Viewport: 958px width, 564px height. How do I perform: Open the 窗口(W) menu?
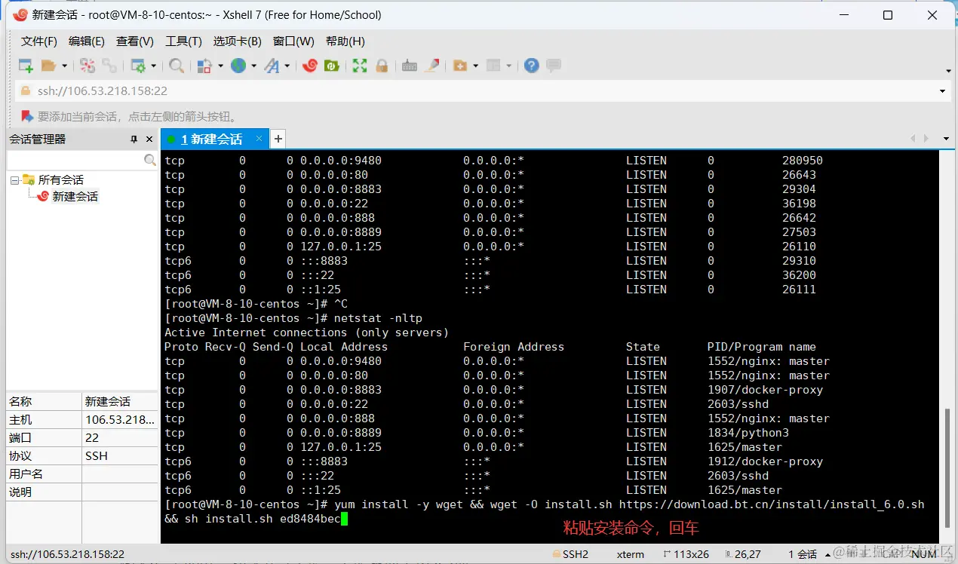[x=294, y=41]
